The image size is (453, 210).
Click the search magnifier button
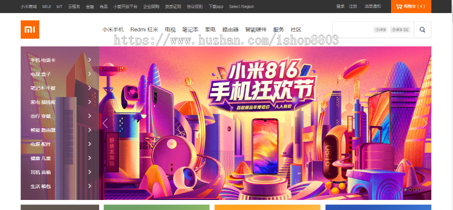(x=422, y=30)
